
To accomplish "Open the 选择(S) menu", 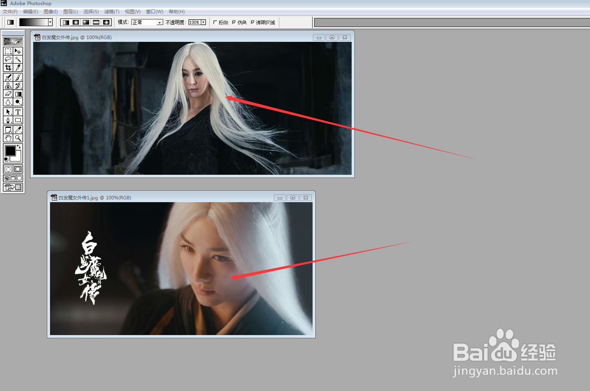I will 91,12.
